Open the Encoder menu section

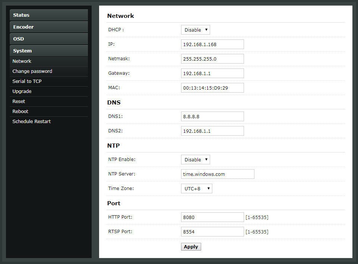(49, 27)
